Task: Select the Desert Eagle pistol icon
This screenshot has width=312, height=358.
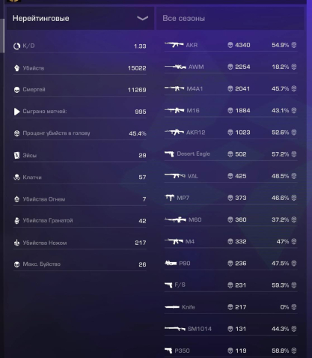Action: pyautogui.click(x=169, y=154)
